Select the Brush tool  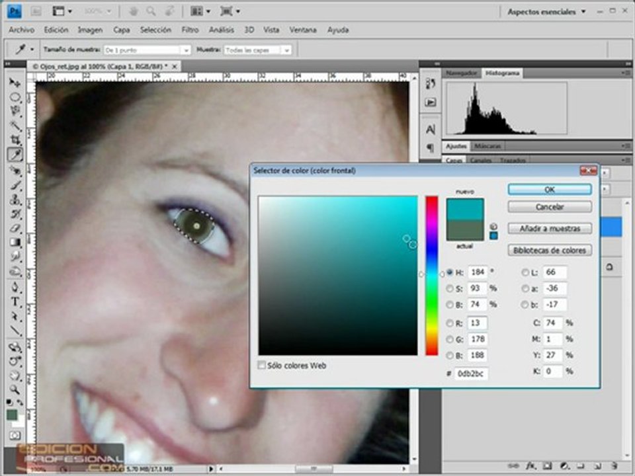pos(15,185)
